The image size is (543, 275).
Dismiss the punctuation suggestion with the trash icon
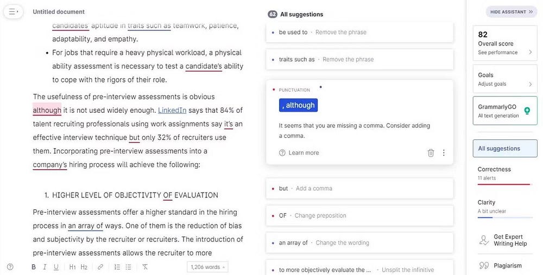(x=431, y=153)
